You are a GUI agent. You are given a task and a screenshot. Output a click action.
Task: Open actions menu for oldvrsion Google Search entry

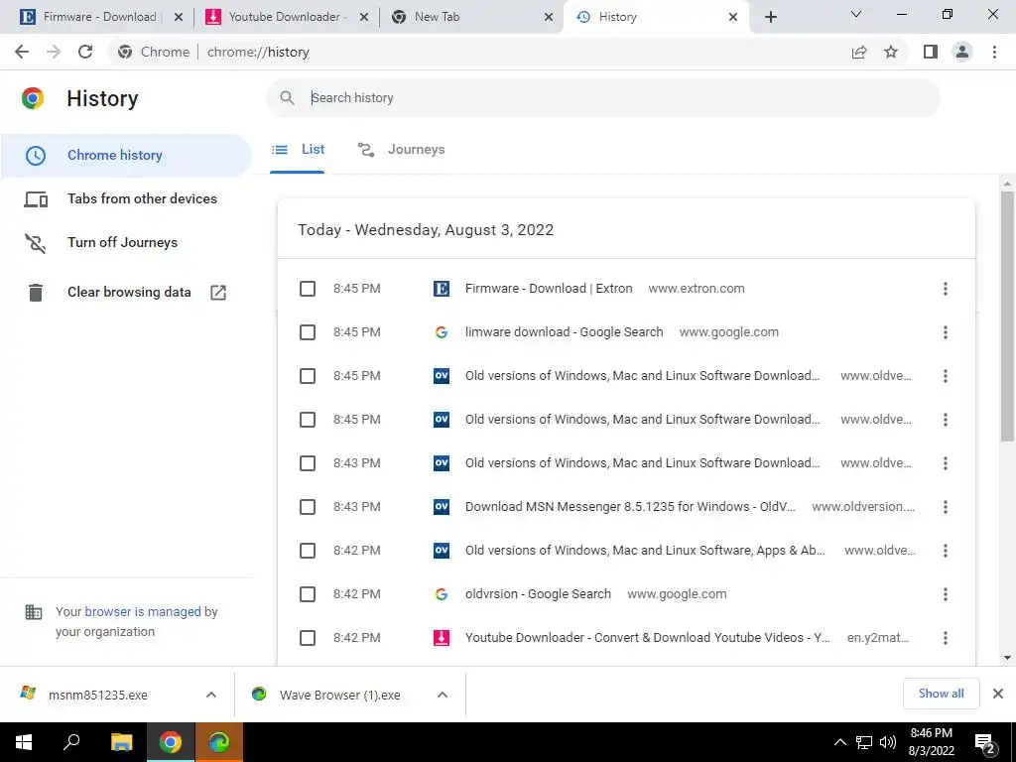[x=946, y=594]
